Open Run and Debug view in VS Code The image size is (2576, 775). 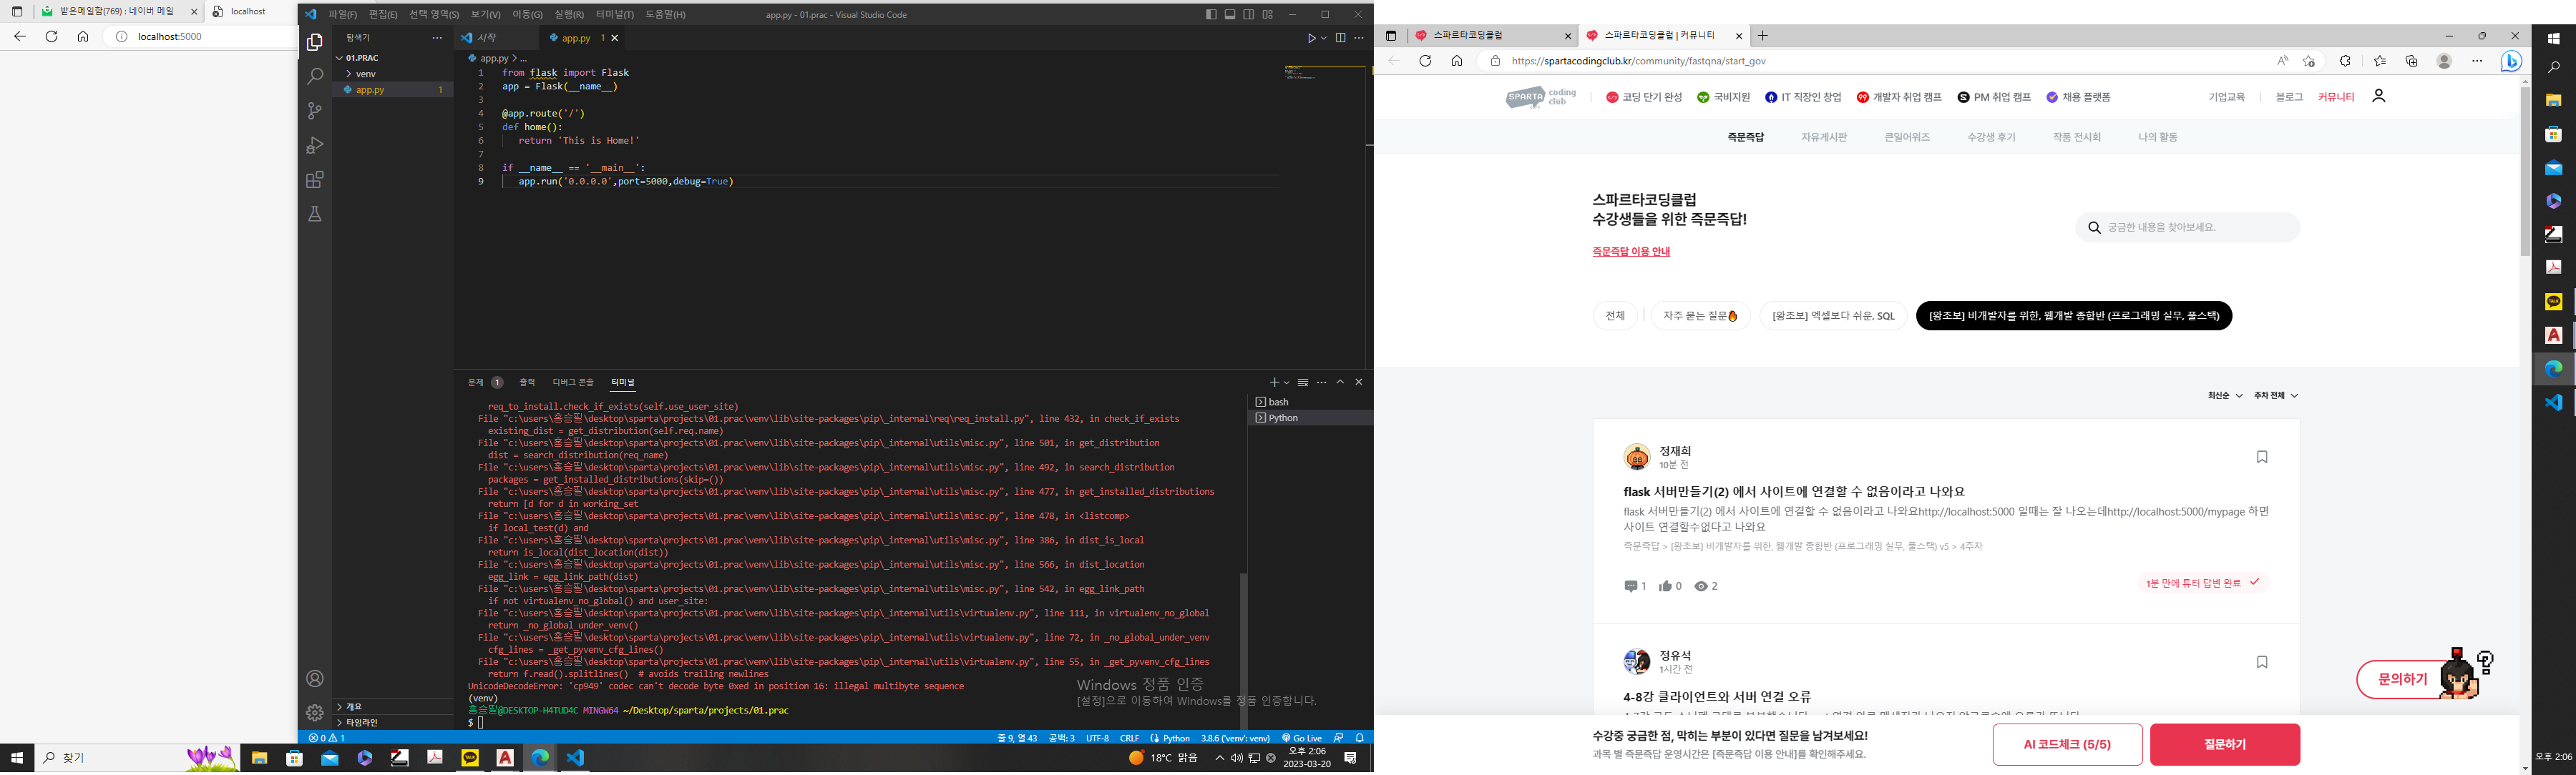[x=315, y=145]
